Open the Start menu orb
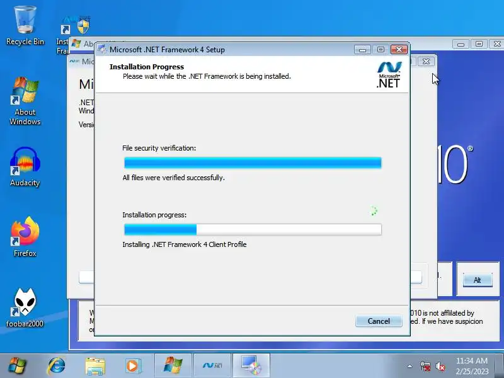 17,366
